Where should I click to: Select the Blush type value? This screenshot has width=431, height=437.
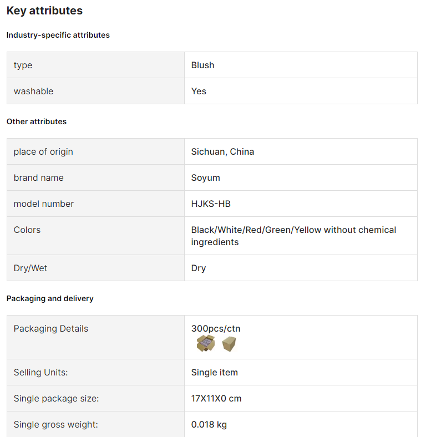point(202,65)
